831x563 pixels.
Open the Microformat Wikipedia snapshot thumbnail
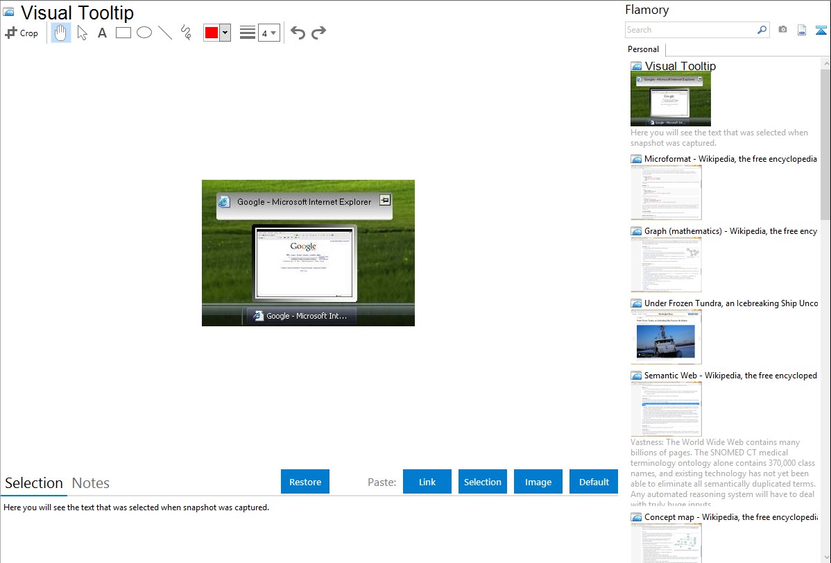point(666,192)
